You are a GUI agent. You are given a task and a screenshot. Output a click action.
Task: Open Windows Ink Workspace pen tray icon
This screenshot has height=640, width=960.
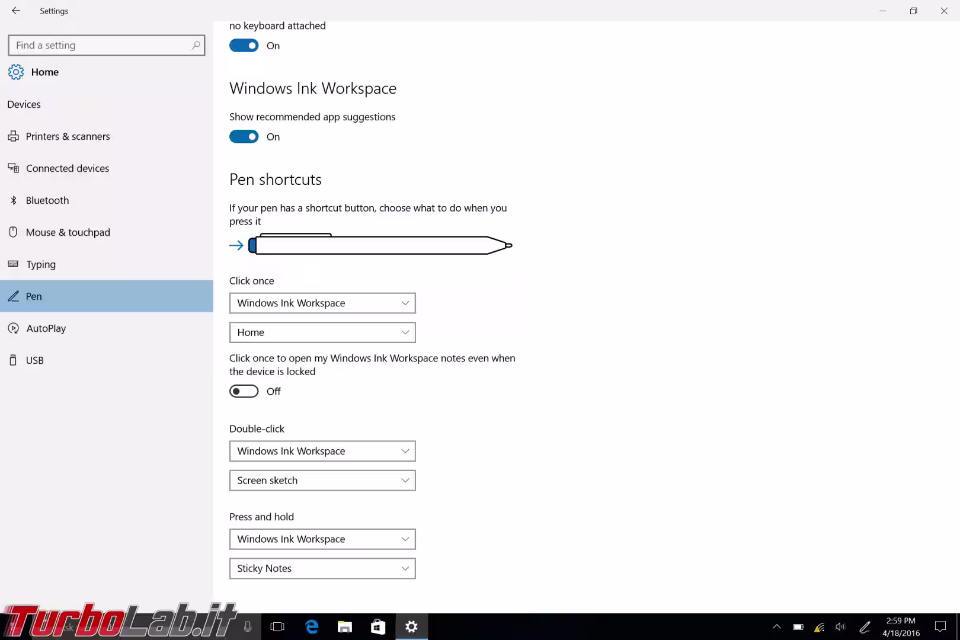(865, 627)
